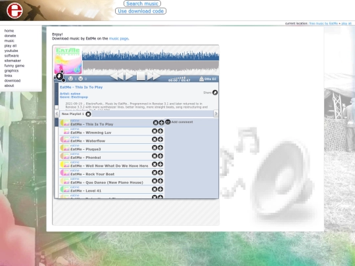Play EatMe - Wimming Luv track
This screenshot has width=355, height=266.
point(91,133)
